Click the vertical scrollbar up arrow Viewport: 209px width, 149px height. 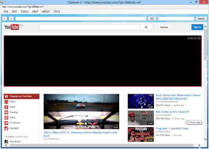pyautogui.click(x=206, y=27)
